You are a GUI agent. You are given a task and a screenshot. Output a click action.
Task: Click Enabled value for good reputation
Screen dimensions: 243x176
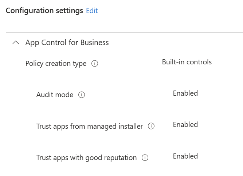(185, 156)
